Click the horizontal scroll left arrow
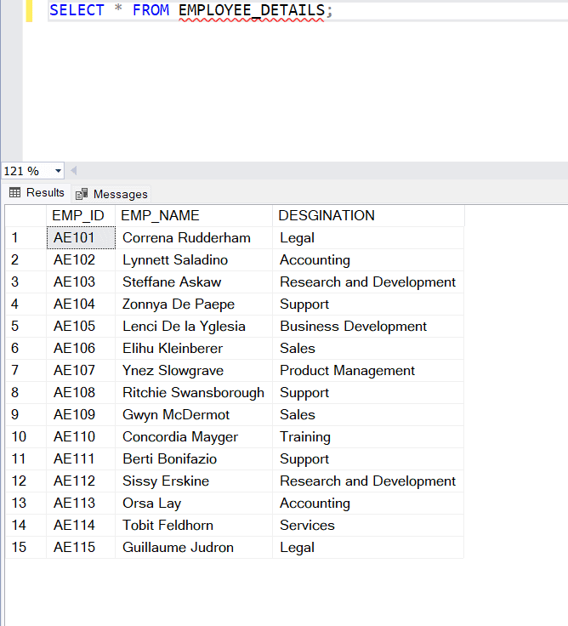 coord(74,171)
